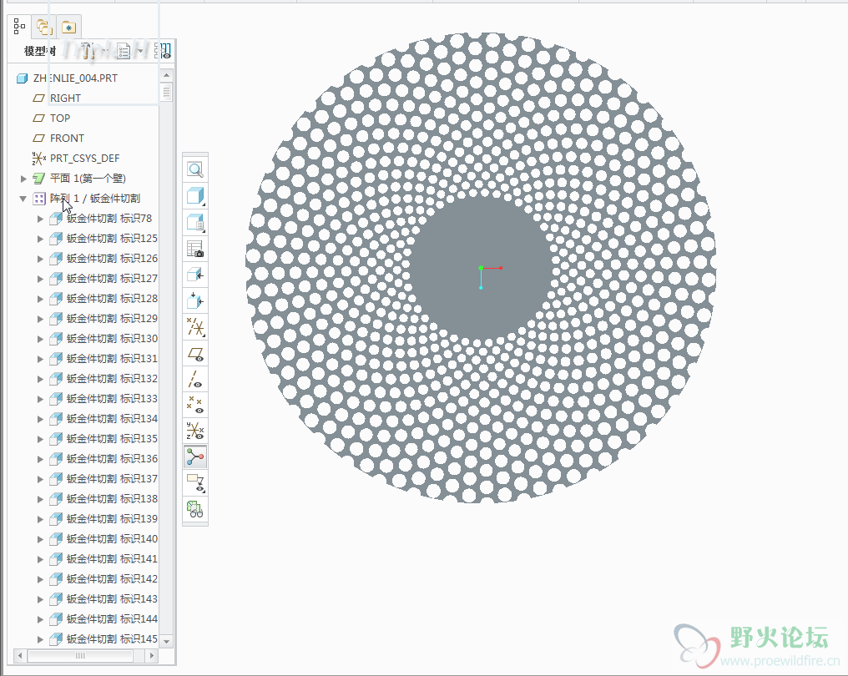Click the green box with glasses icon
The width and height of the screenshot is (848, 676).
point(195,509)
